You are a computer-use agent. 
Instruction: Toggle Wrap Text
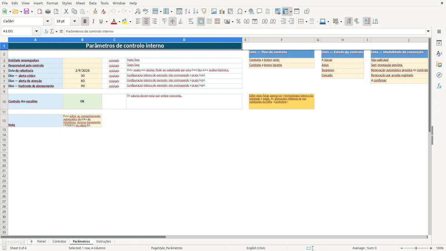191,22
